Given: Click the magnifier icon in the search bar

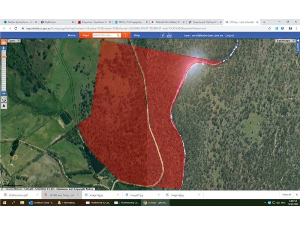Looking at the screenshot, I should (118, 35).
